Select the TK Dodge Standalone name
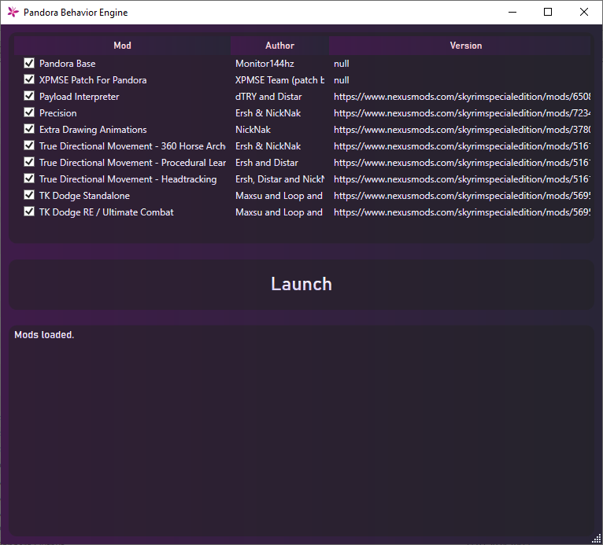This screenshot has width=603, height=545. (x=84, y=196)
